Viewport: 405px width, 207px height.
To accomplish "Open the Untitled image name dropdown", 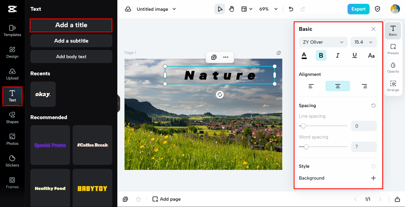I will (156, 9).
